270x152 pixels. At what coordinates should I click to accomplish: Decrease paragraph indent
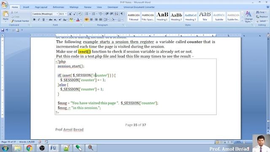(107, 14)
